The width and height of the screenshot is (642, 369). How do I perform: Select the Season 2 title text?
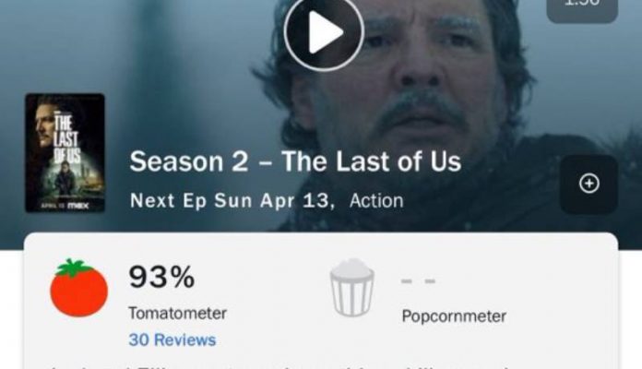coord(189,161)
